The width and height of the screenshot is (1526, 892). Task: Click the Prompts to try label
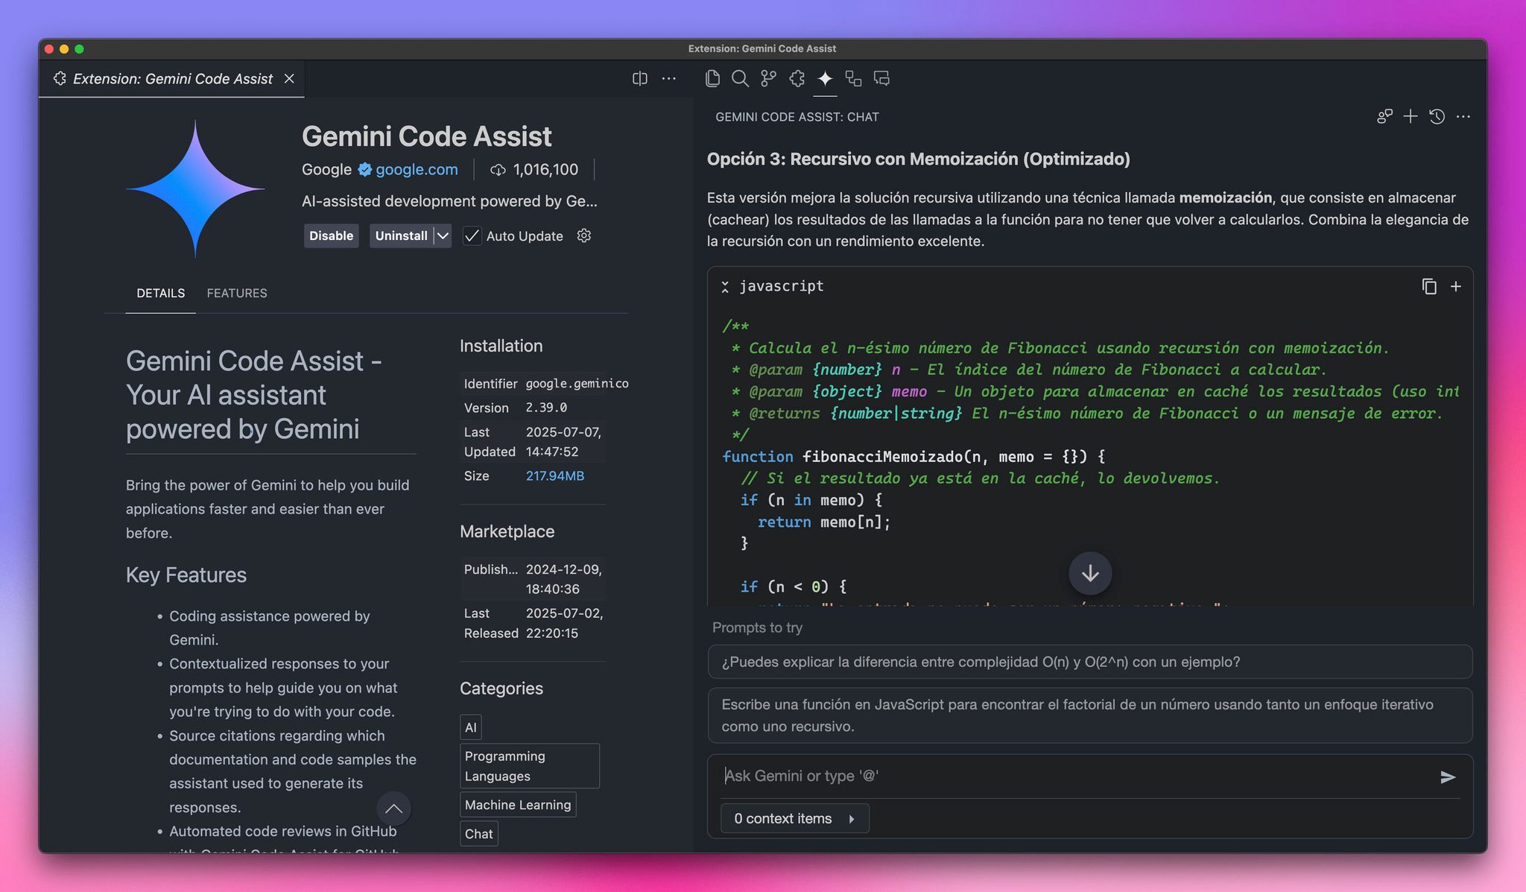tap(757, 627)
